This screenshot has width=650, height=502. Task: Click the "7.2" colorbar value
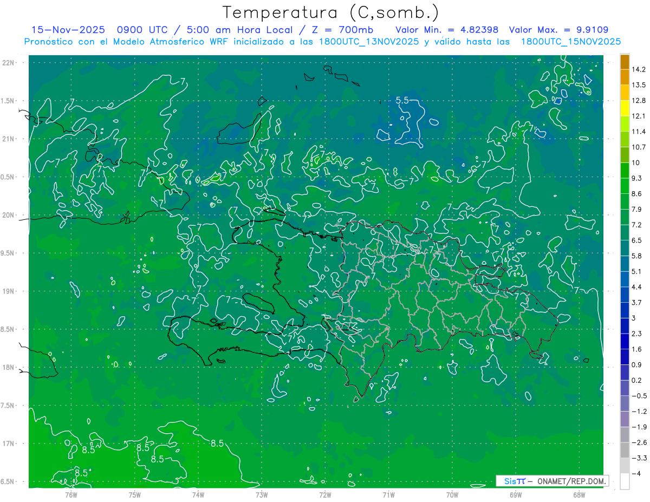tap(637, 225)
